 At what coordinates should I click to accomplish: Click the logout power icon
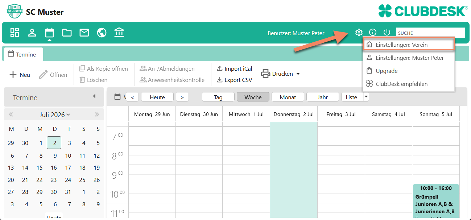[387, 32]
